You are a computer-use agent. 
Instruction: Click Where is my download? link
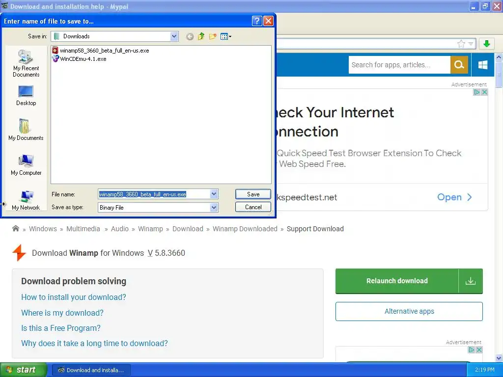click(x=62, y=313)
